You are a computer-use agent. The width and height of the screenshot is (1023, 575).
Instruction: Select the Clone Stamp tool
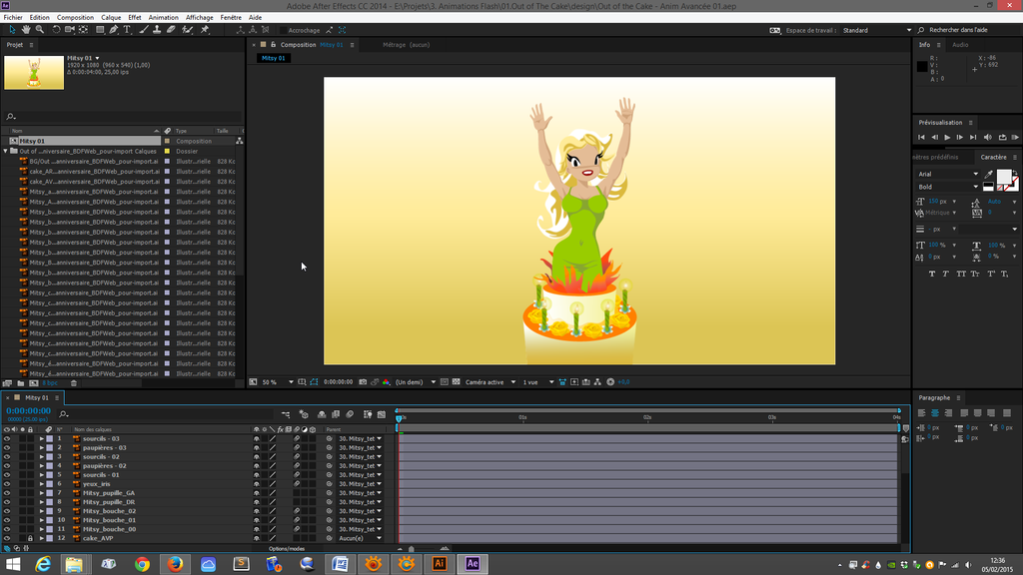click(158, 30)
